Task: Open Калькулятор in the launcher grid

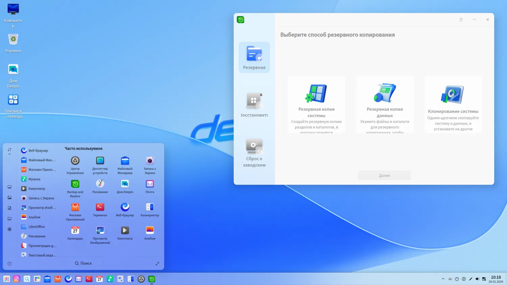Action: tap(150, 210)
